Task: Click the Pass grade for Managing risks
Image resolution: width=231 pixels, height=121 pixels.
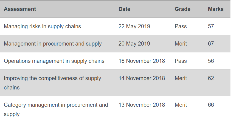Action: (x=181, y=26)
